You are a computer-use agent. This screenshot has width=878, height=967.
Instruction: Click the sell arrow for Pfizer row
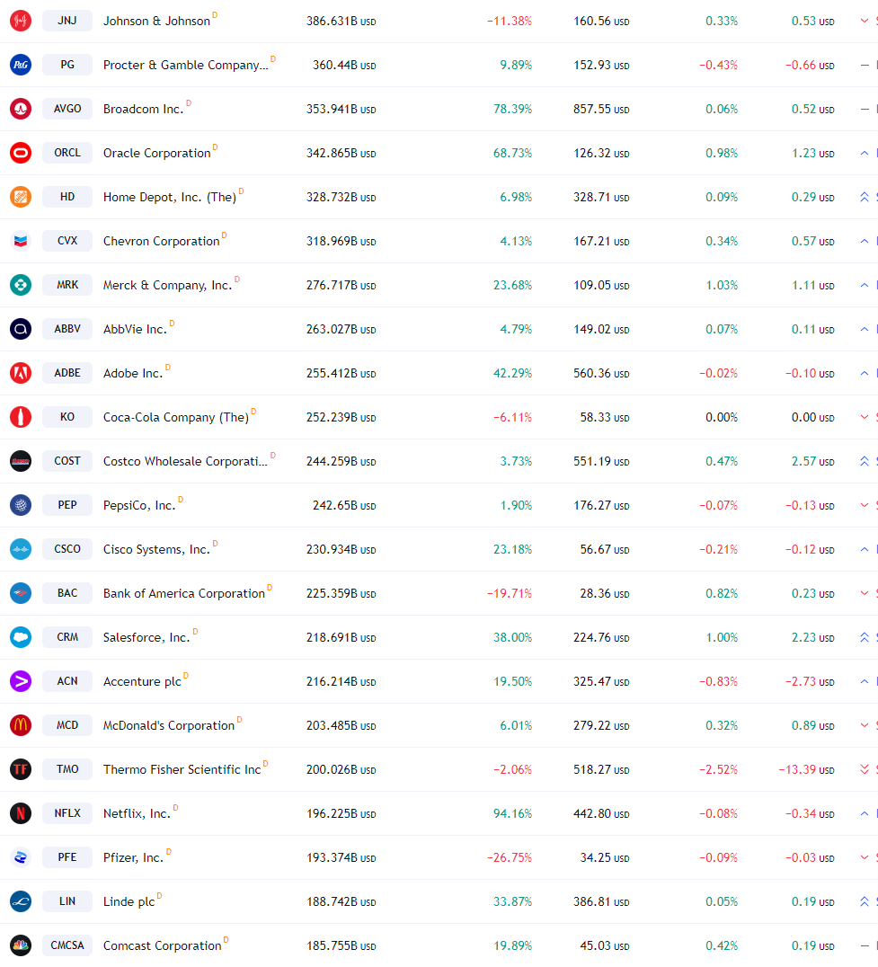[x=865, y=858]
